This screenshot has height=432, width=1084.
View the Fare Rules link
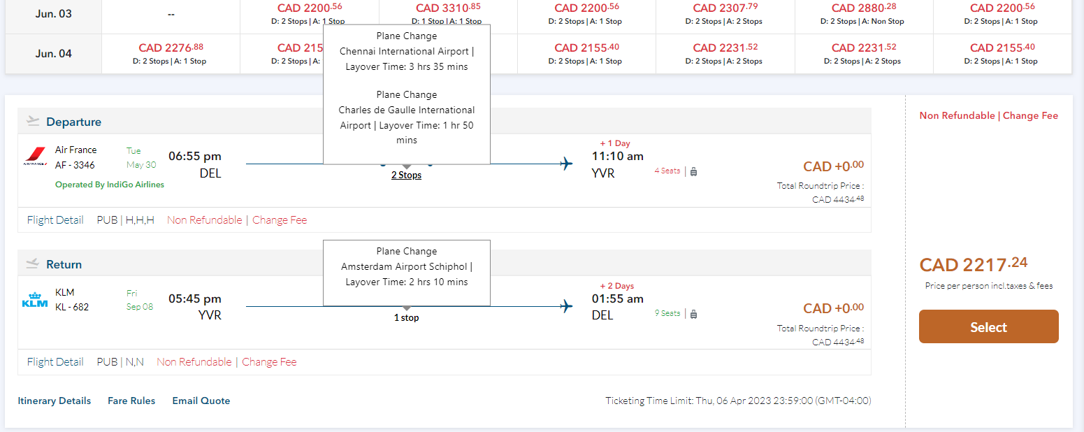[x=131, y=401]
